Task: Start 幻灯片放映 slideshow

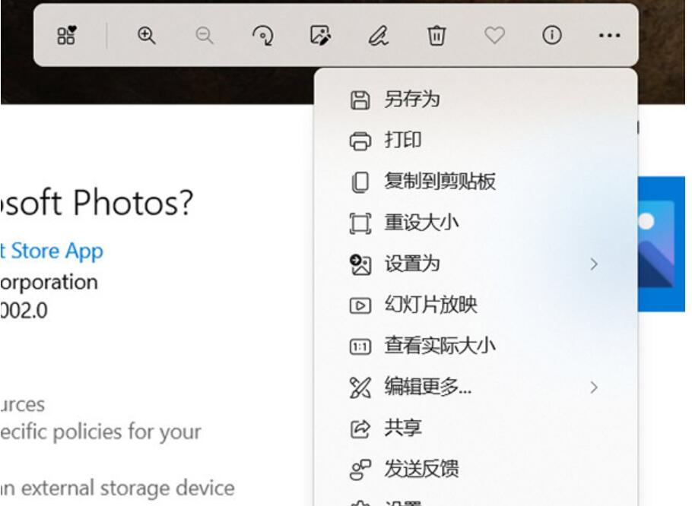Action: 476,305
